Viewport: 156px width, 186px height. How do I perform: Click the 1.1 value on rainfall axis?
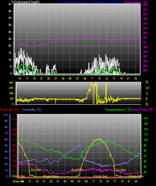tap(14, 119)
